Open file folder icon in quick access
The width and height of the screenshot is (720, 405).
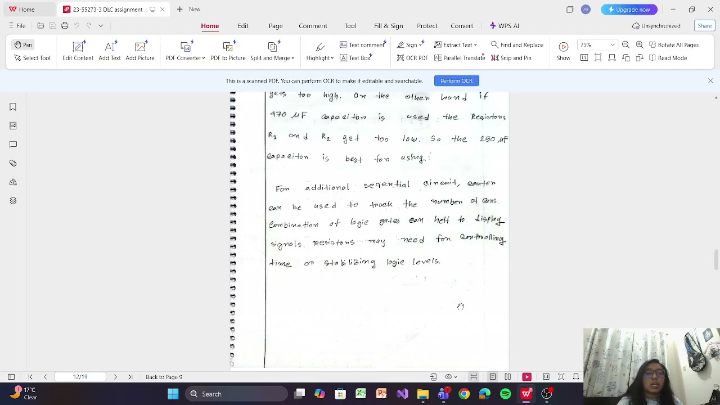pos(40,26)
